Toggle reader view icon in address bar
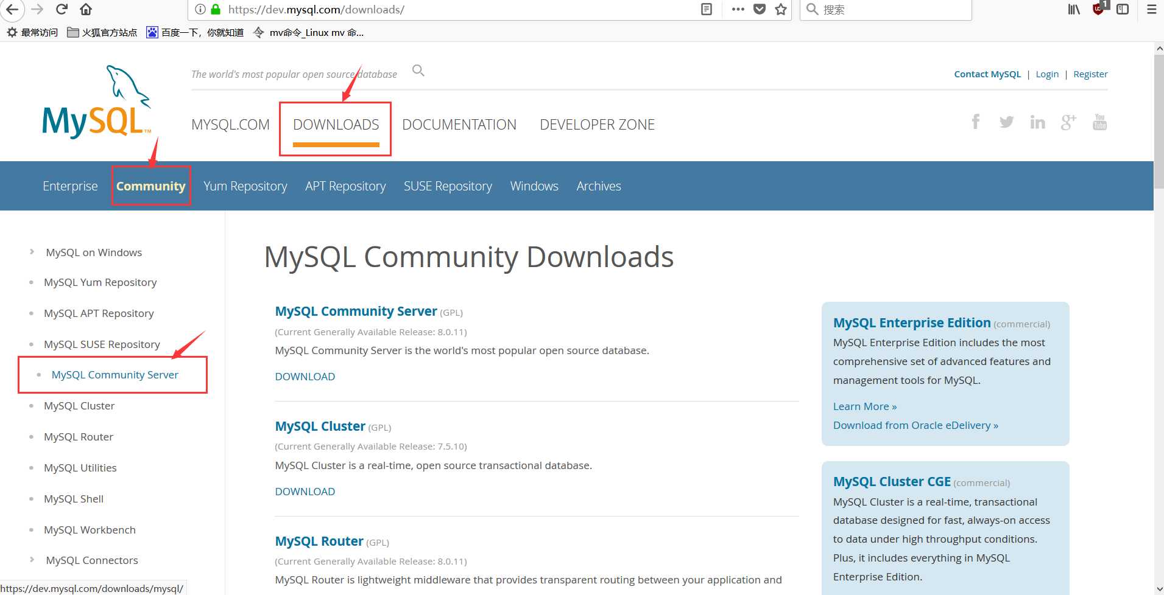 click(707, 9)
